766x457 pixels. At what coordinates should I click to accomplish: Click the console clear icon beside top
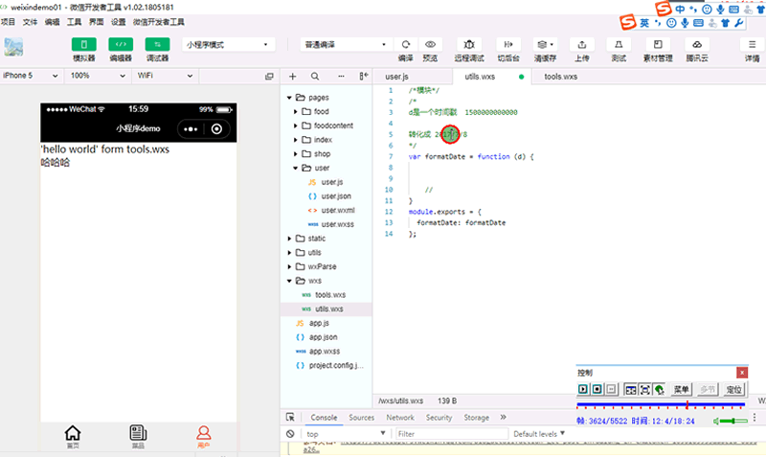[290, 434]
